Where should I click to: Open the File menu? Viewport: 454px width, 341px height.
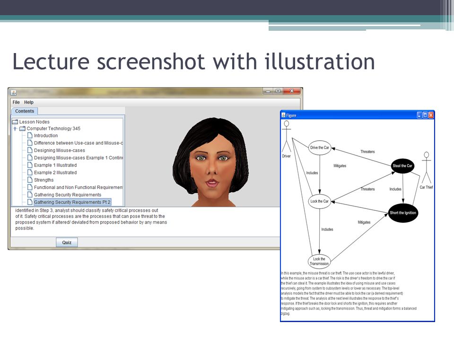[16, 102]
